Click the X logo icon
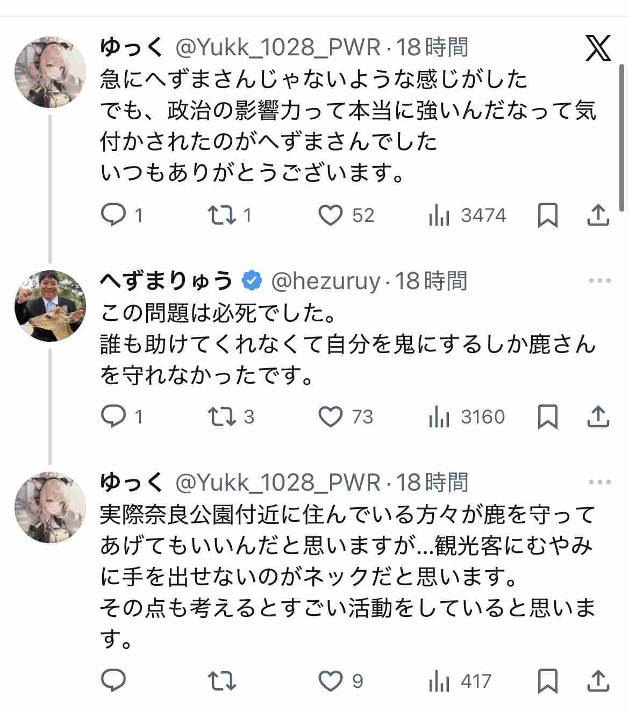The width and height of the screenshot is (629, 712). [x=597, y=48]
